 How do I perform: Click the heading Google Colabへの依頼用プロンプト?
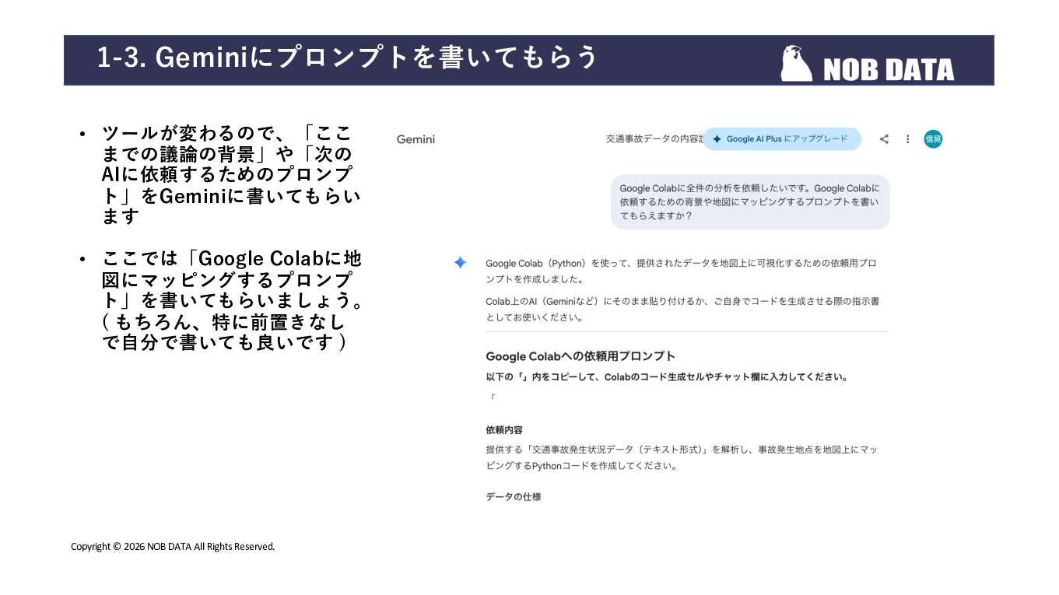pyautogui.click(x=580, y=356)
